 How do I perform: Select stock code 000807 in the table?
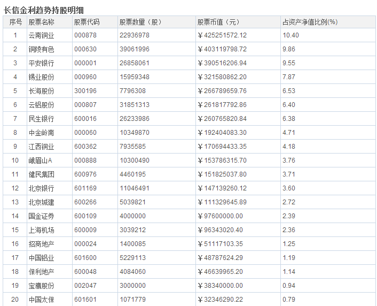click(85, 105)
